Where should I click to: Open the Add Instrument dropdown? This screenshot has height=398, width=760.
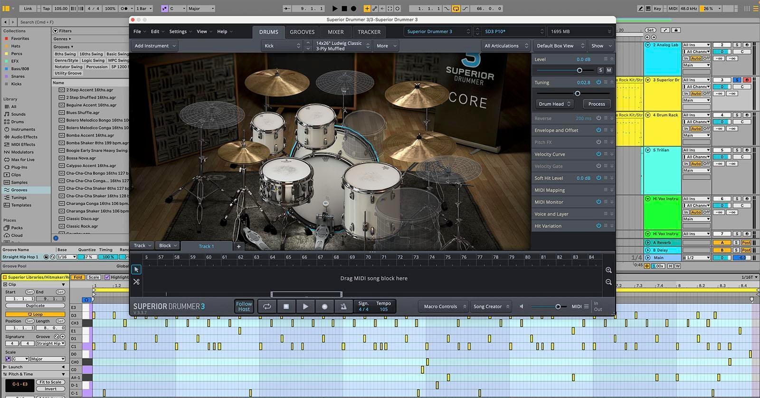pyautogui.click(x=155, y=46)
